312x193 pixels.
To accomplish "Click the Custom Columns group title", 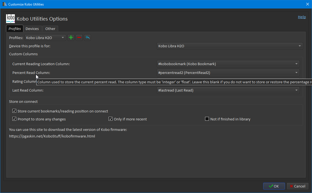I will click(x=23, y=54).
